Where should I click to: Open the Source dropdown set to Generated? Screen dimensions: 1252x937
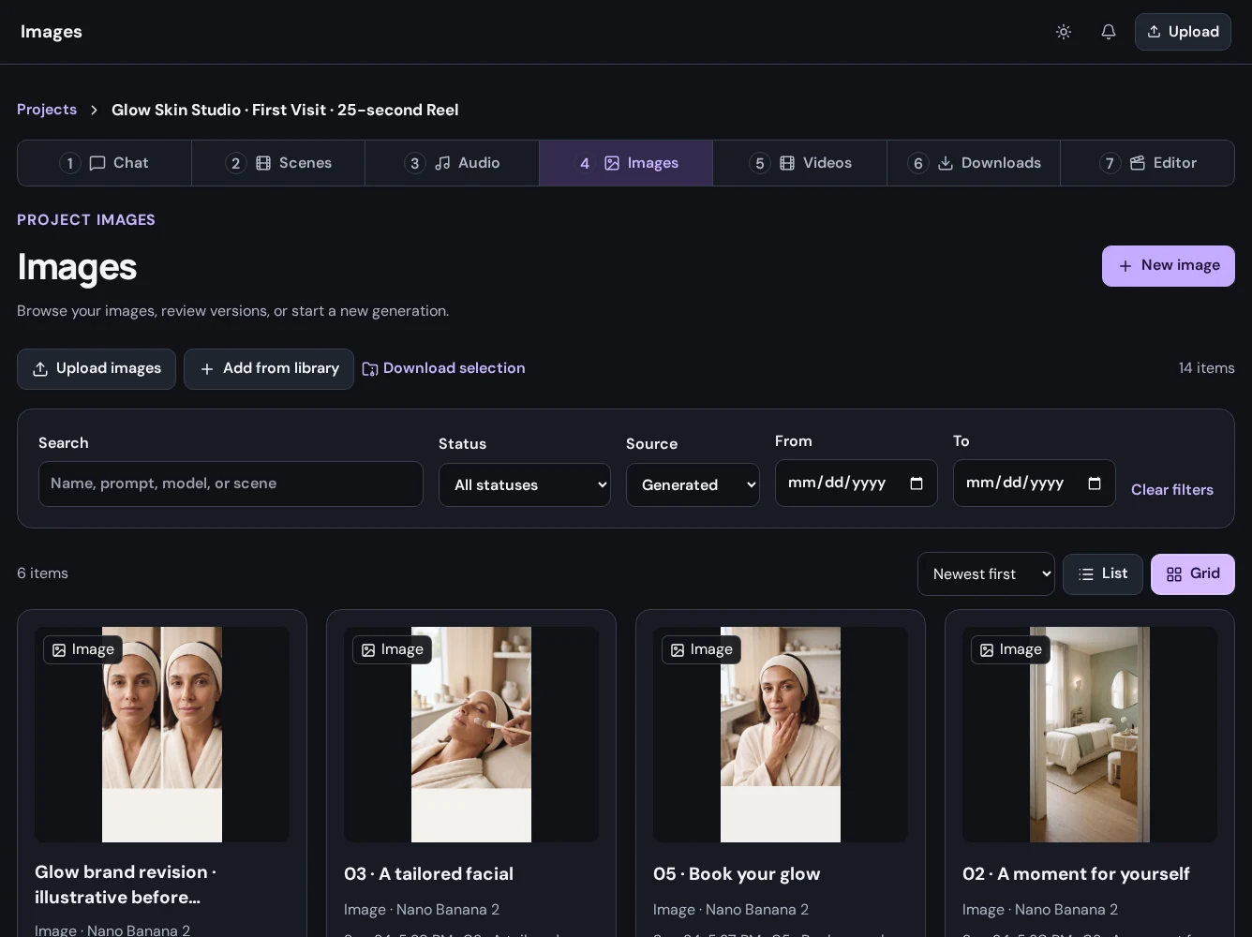[693, 484]
